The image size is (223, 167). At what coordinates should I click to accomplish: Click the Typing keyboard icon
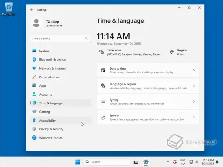point(103,102)
